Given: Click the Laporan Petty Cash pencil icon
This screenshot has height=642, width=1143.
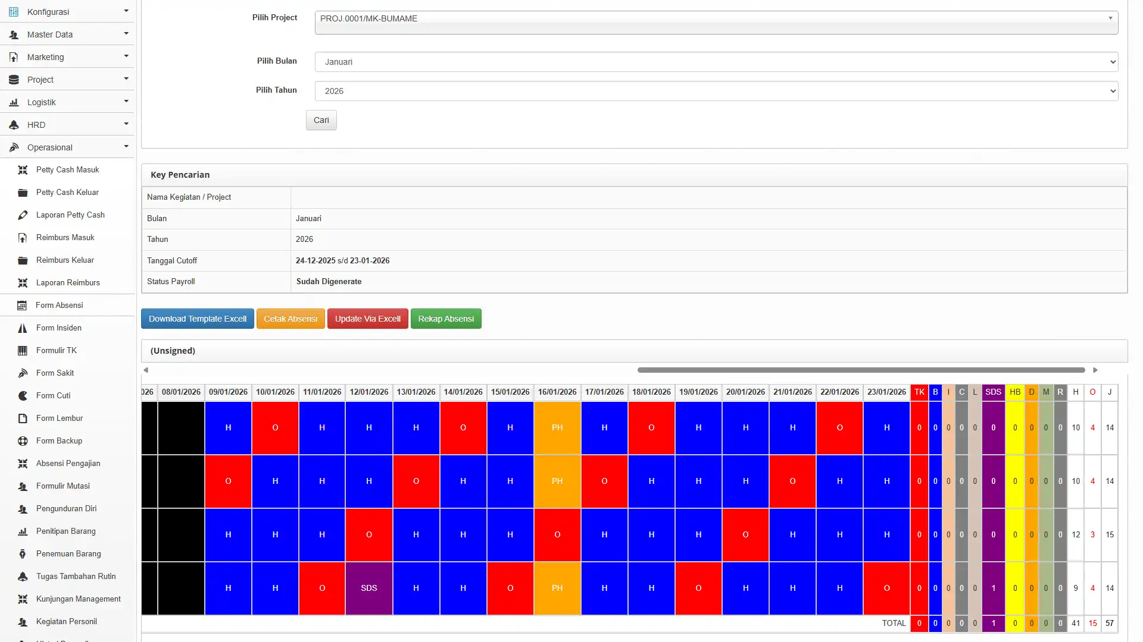Looking at the screenshot, I should point(23,215).
